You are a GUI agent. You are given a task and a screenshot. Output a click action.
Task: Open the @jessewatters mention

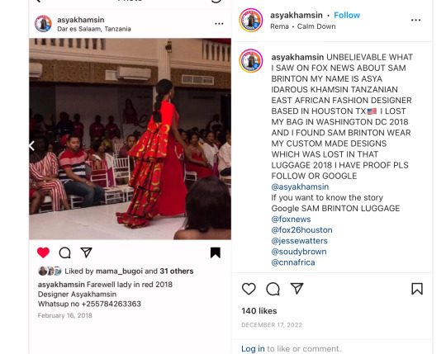point(300,241)
